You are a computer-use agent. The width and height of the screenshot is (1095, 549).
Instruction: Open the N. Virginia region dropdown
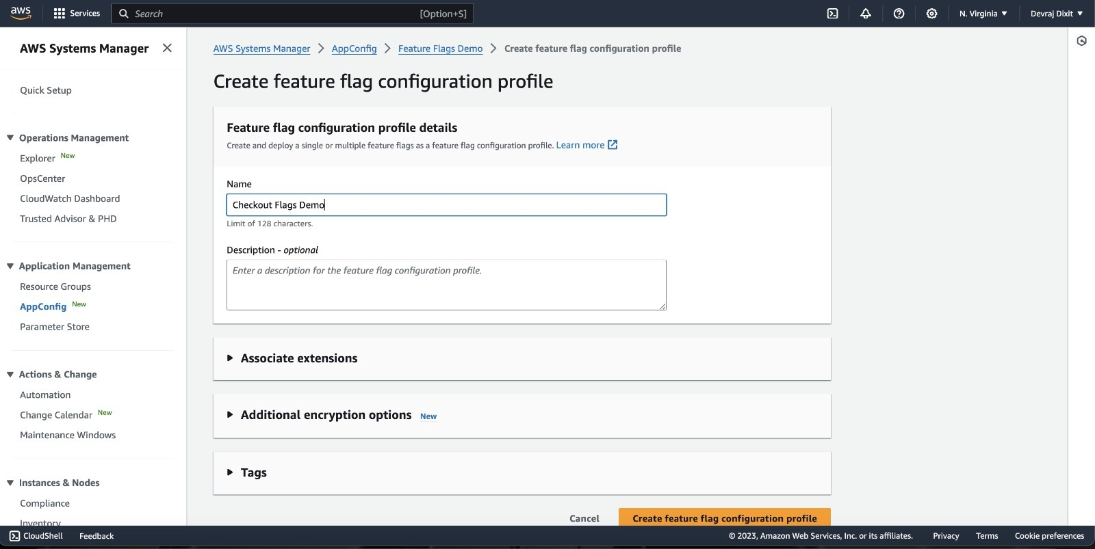pyautogui.click(x=983, y=13)
